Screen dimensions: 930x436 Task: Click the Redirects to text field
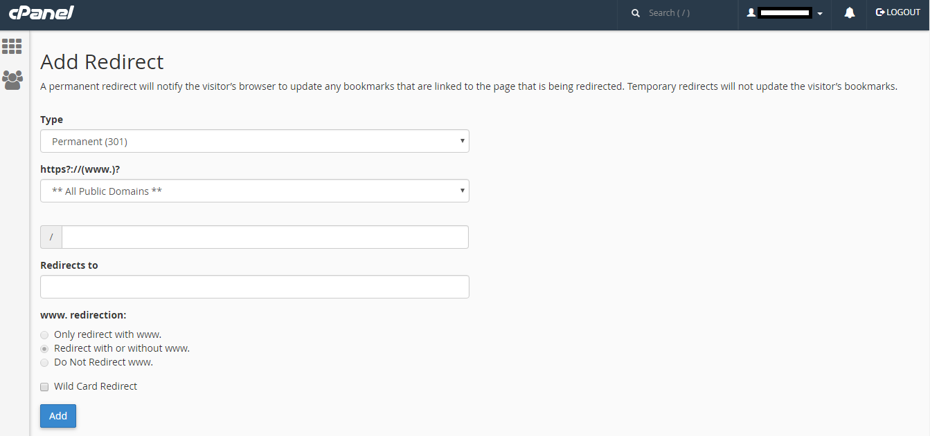coord(255,287)
